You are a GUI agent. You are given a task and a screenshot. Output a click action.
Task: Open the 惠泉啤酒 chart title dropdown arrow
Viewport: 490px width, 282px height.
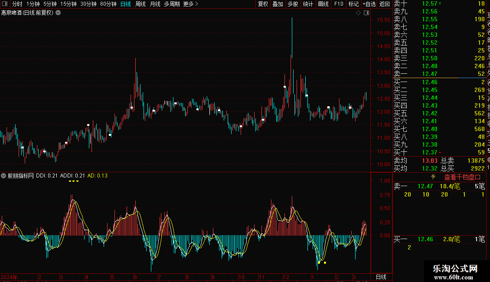(58, 13)
